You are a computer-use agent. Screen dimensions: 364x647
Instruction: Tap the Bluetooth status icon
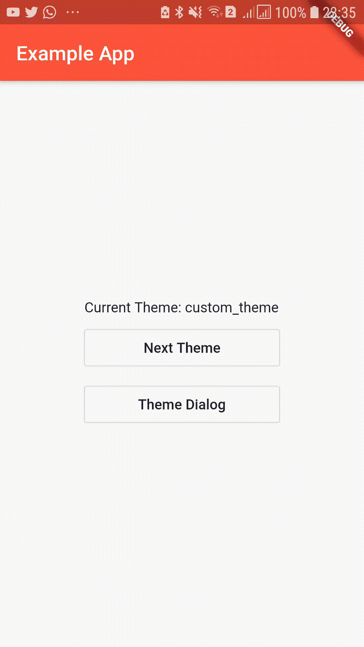tap(179, 12)
